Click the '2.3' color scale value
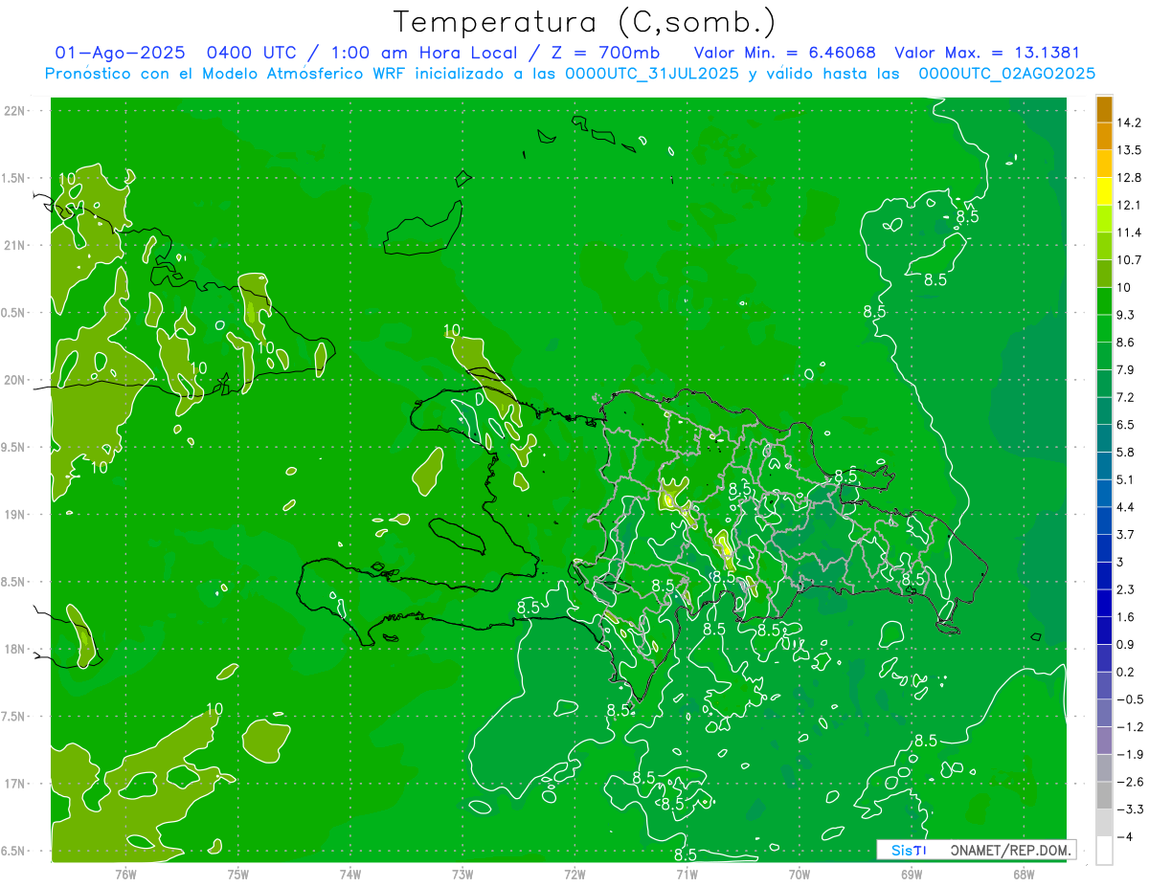Image resolution: width=1149 pixels, height=887 pixels. (x=1127, y=589)
